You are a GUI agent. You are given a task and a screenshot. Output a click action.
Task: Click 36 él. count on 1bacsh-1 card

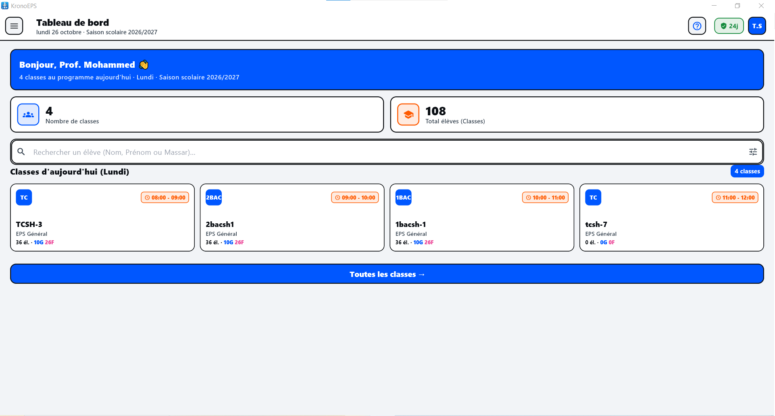click(x=402, y=243)
